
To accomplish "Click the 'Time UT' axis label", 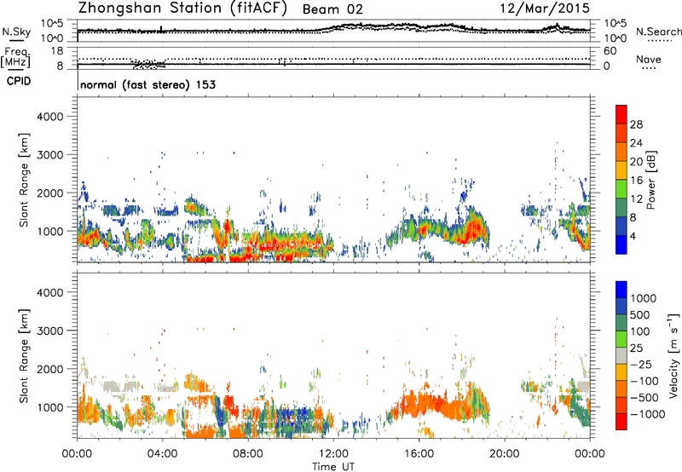I will coord(333,467).
